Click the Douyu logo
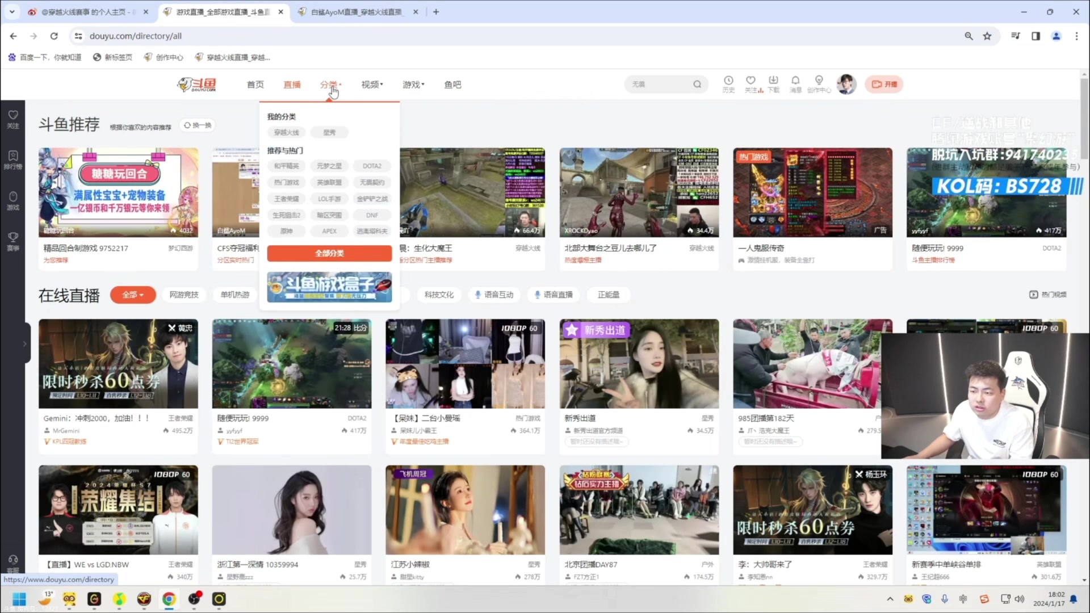This screenshot has width=1090, height=613. pos(197,85)
